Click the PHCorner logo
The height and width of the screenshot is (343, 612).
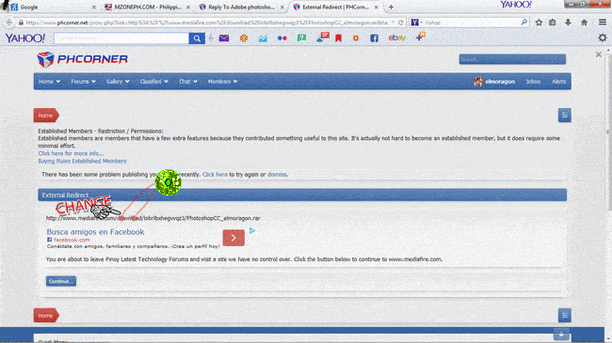point(82,59)
